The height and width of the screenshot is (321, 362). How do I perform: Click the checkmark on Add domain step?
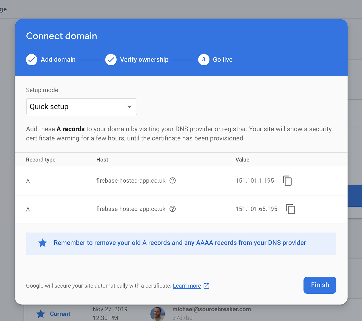point(31,60)
